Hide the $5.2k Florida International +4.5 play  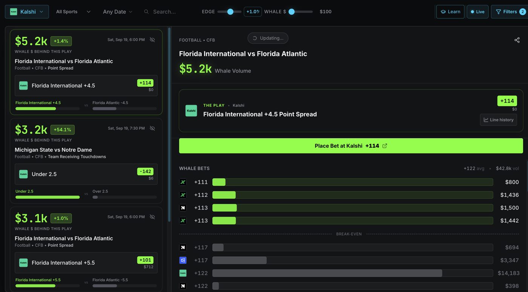(152, 40)
